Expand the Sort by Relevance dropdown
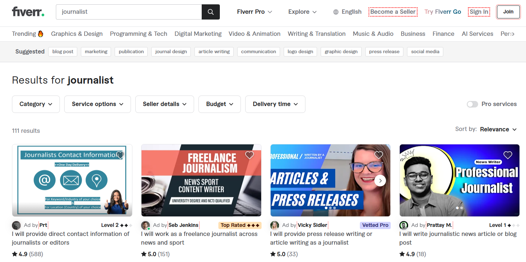526x262 pixels. pos(498,129)
